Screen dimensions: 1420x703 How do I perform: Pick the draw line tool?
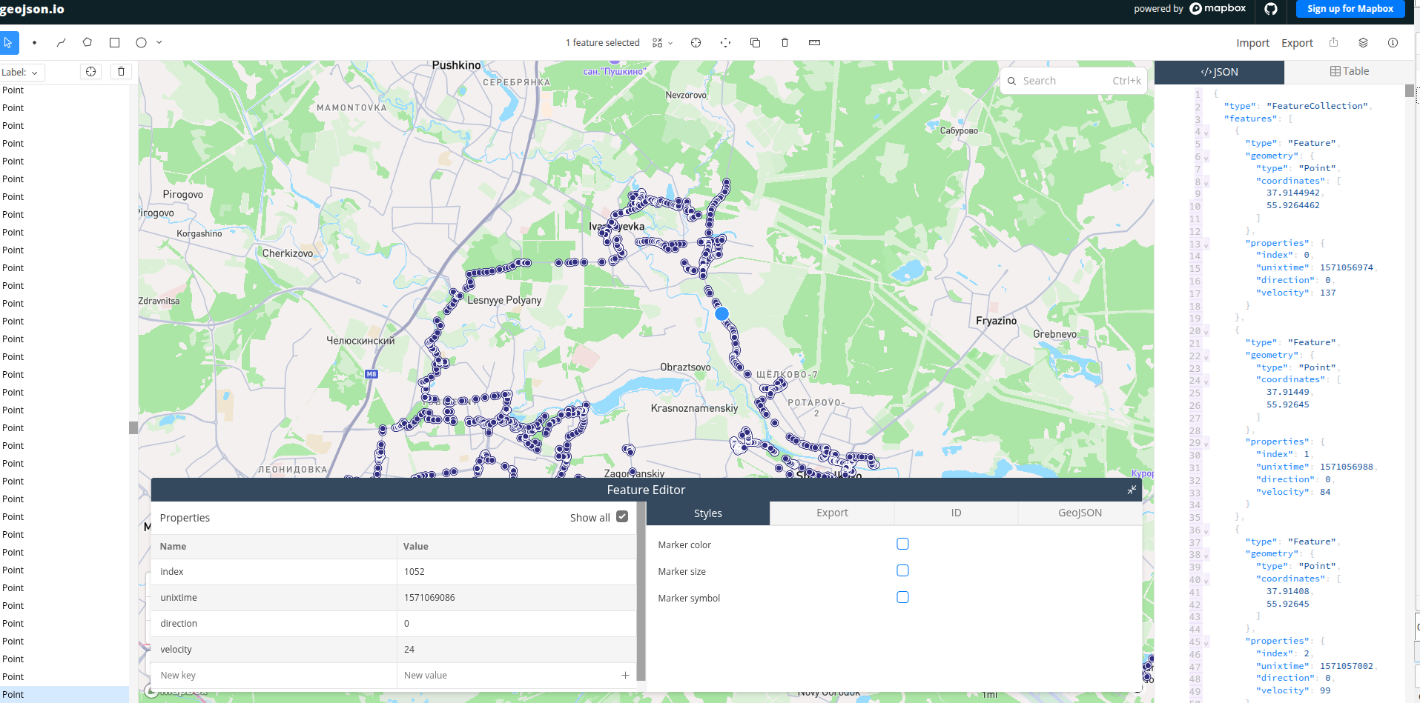pos(61,43)
